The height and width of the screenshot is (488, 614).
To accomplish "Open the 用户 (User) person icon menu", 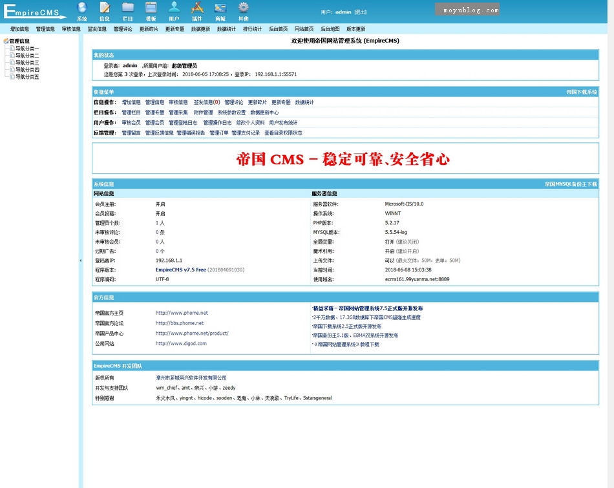I will coord(174,12).
